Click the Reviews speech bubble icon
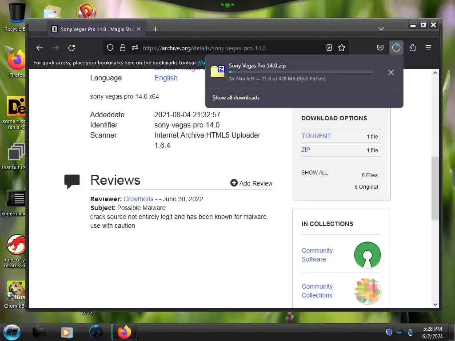This screenshot has height=341, width=455. [x=72, y=182]
